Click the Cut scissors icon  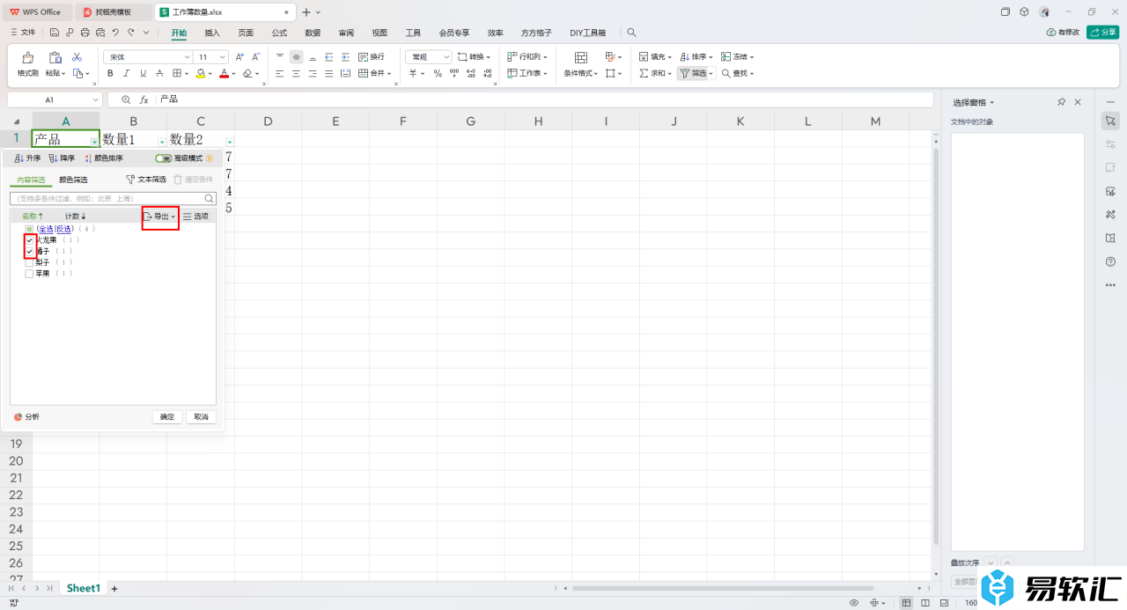click(x=77, y=56)
